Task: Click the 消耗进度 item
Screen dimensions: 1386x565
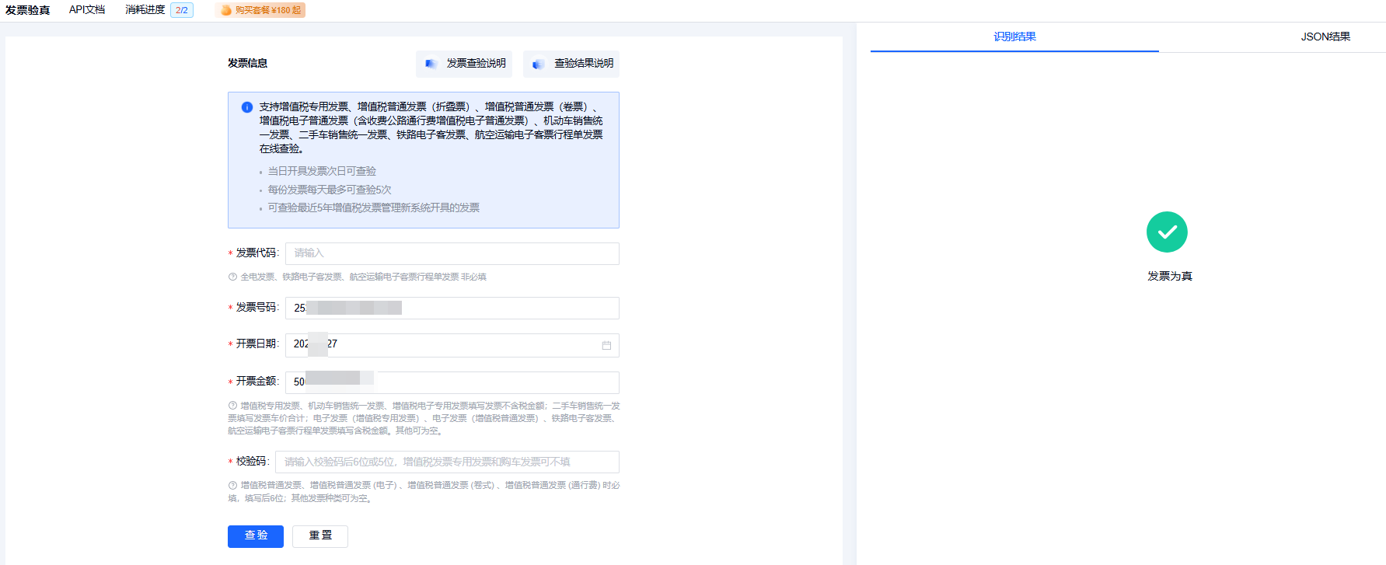Action: click(x=145, y=10)
